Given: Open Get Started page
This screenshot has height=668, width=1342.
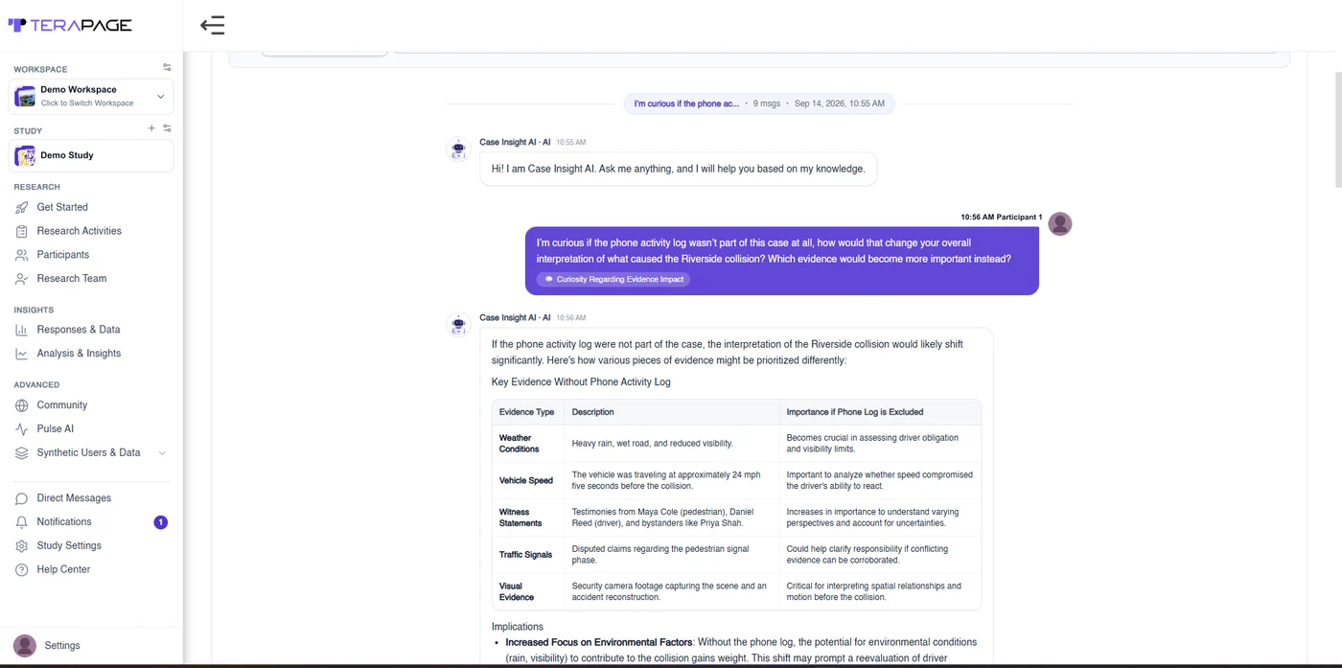Looking at the screenshot, I should 62,207.
